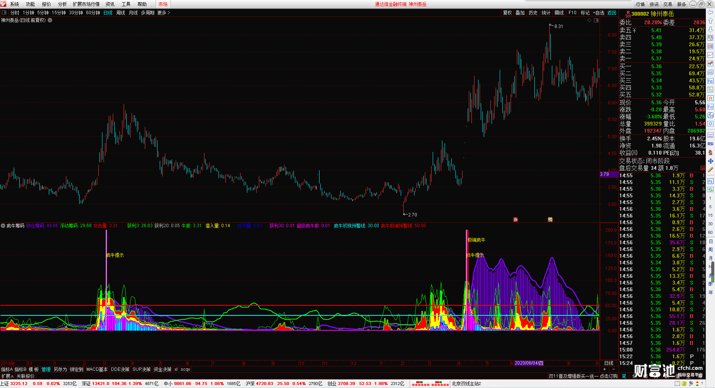Open the 扩展市场行情 menu
715x388 pixels.
pyautogui.click(x=86, y=4)
